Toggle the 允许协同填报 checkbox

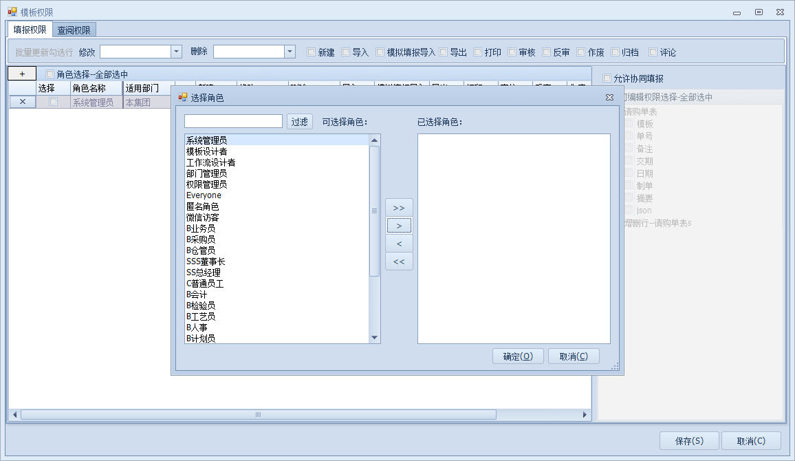(607, 78)
